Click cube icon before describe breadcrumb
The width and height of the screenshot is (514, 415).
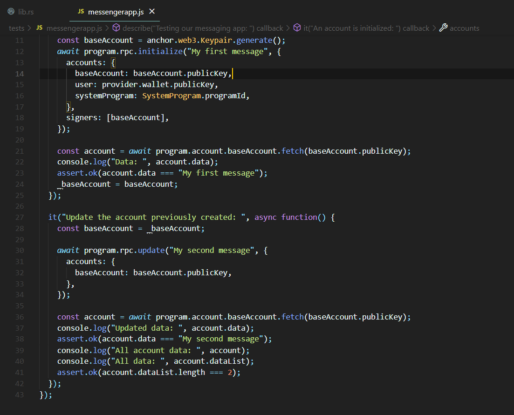coord(116,28)
